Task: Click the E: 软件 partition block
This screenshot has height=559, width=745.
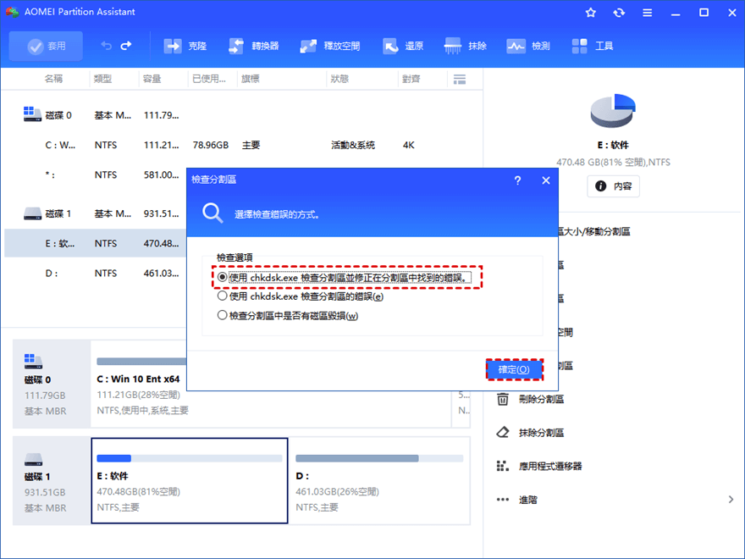Action: point(190,480)
